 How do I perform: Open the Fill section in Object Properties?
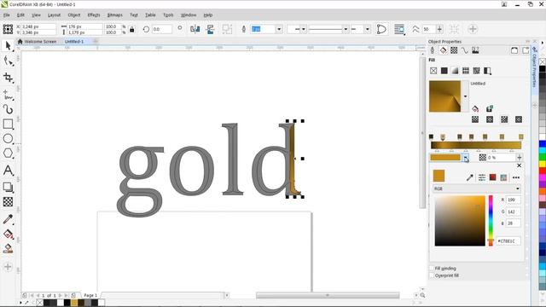coord(443,50)
